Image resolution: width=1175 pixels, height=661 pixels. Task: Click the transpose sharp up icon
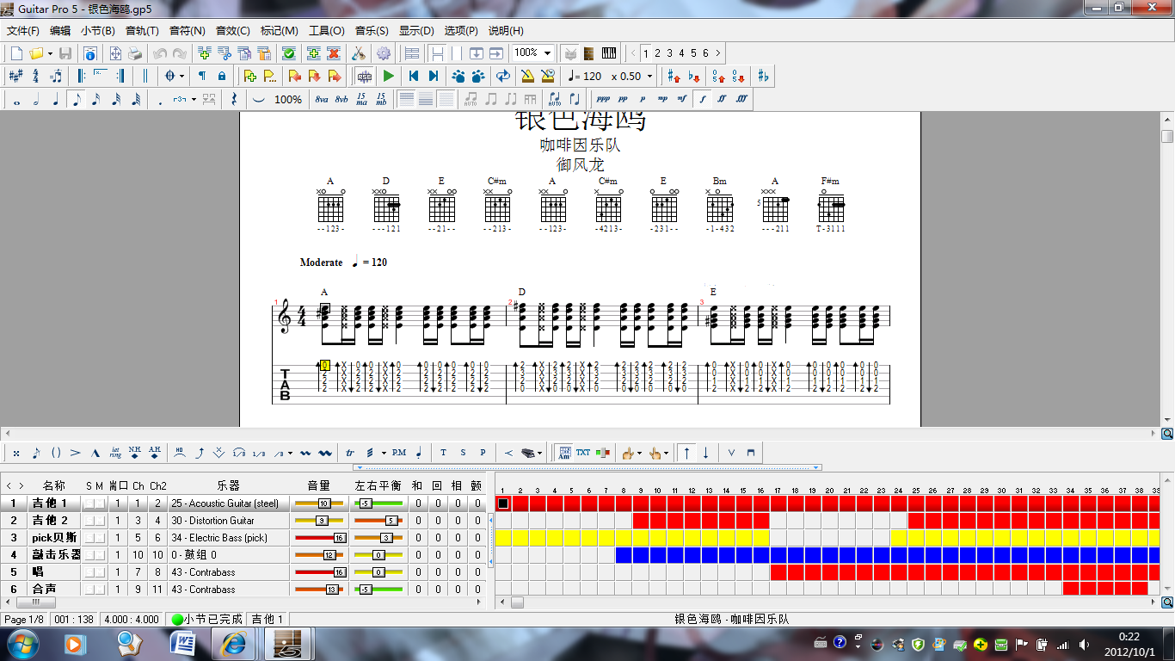pos(674,76)
